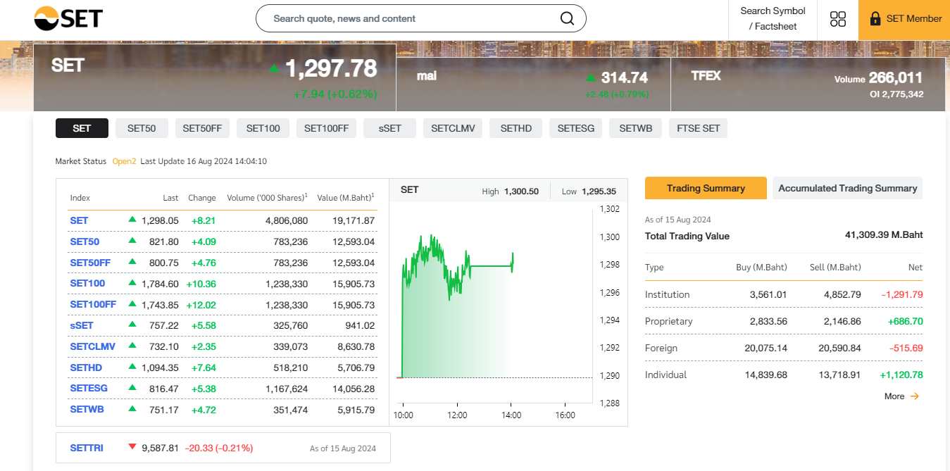Click the magnifier search icon
The image size is (950, 471).
click(x=567, y=18)
